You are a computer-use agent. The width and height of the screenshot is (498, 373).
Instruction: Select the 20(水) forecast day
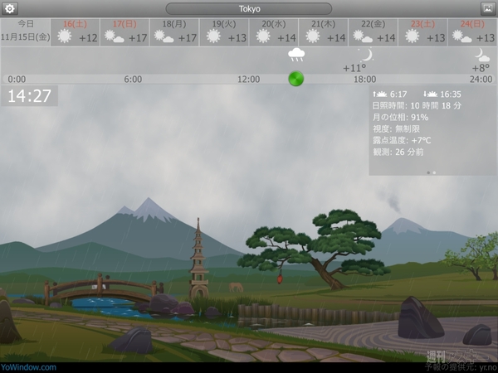274,32
